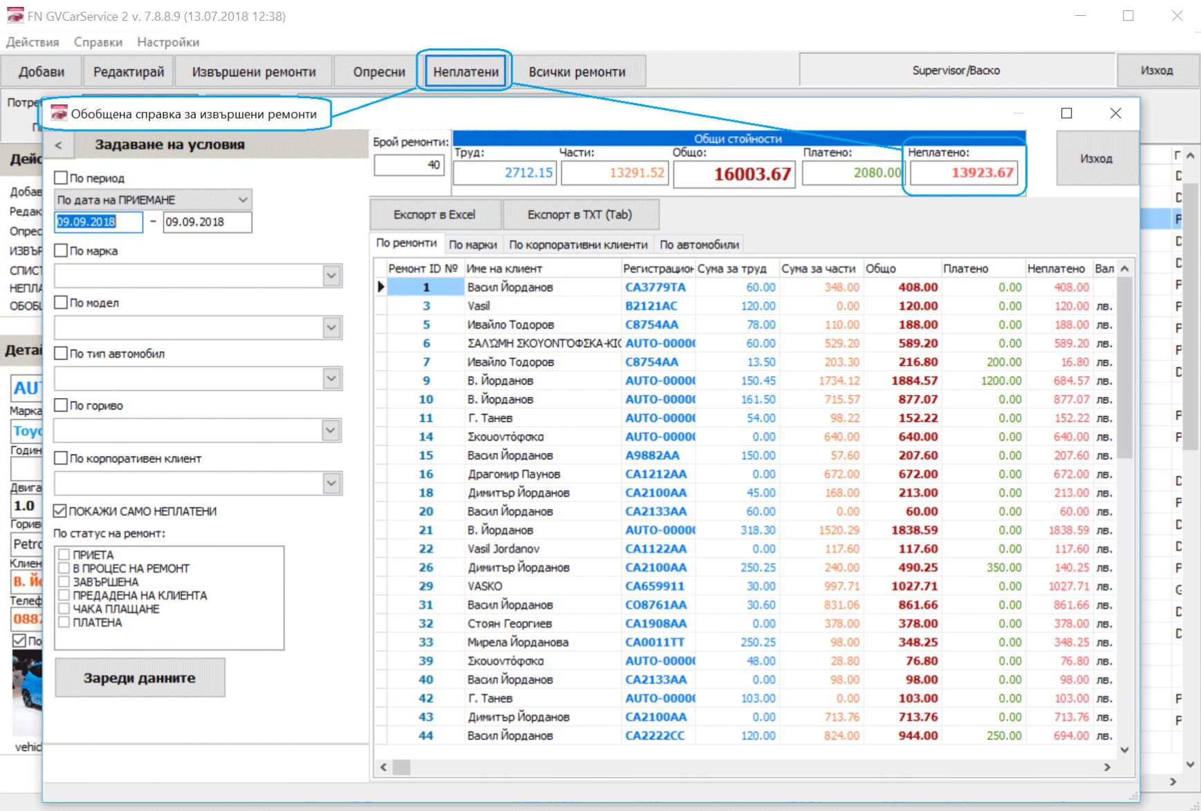
Task: Open the Справки menu
Action: point(98,42)
